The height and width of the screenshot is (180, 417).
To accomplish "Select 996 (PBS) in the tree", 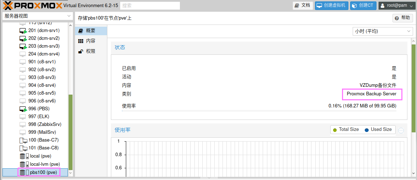I will coord(35,109).
